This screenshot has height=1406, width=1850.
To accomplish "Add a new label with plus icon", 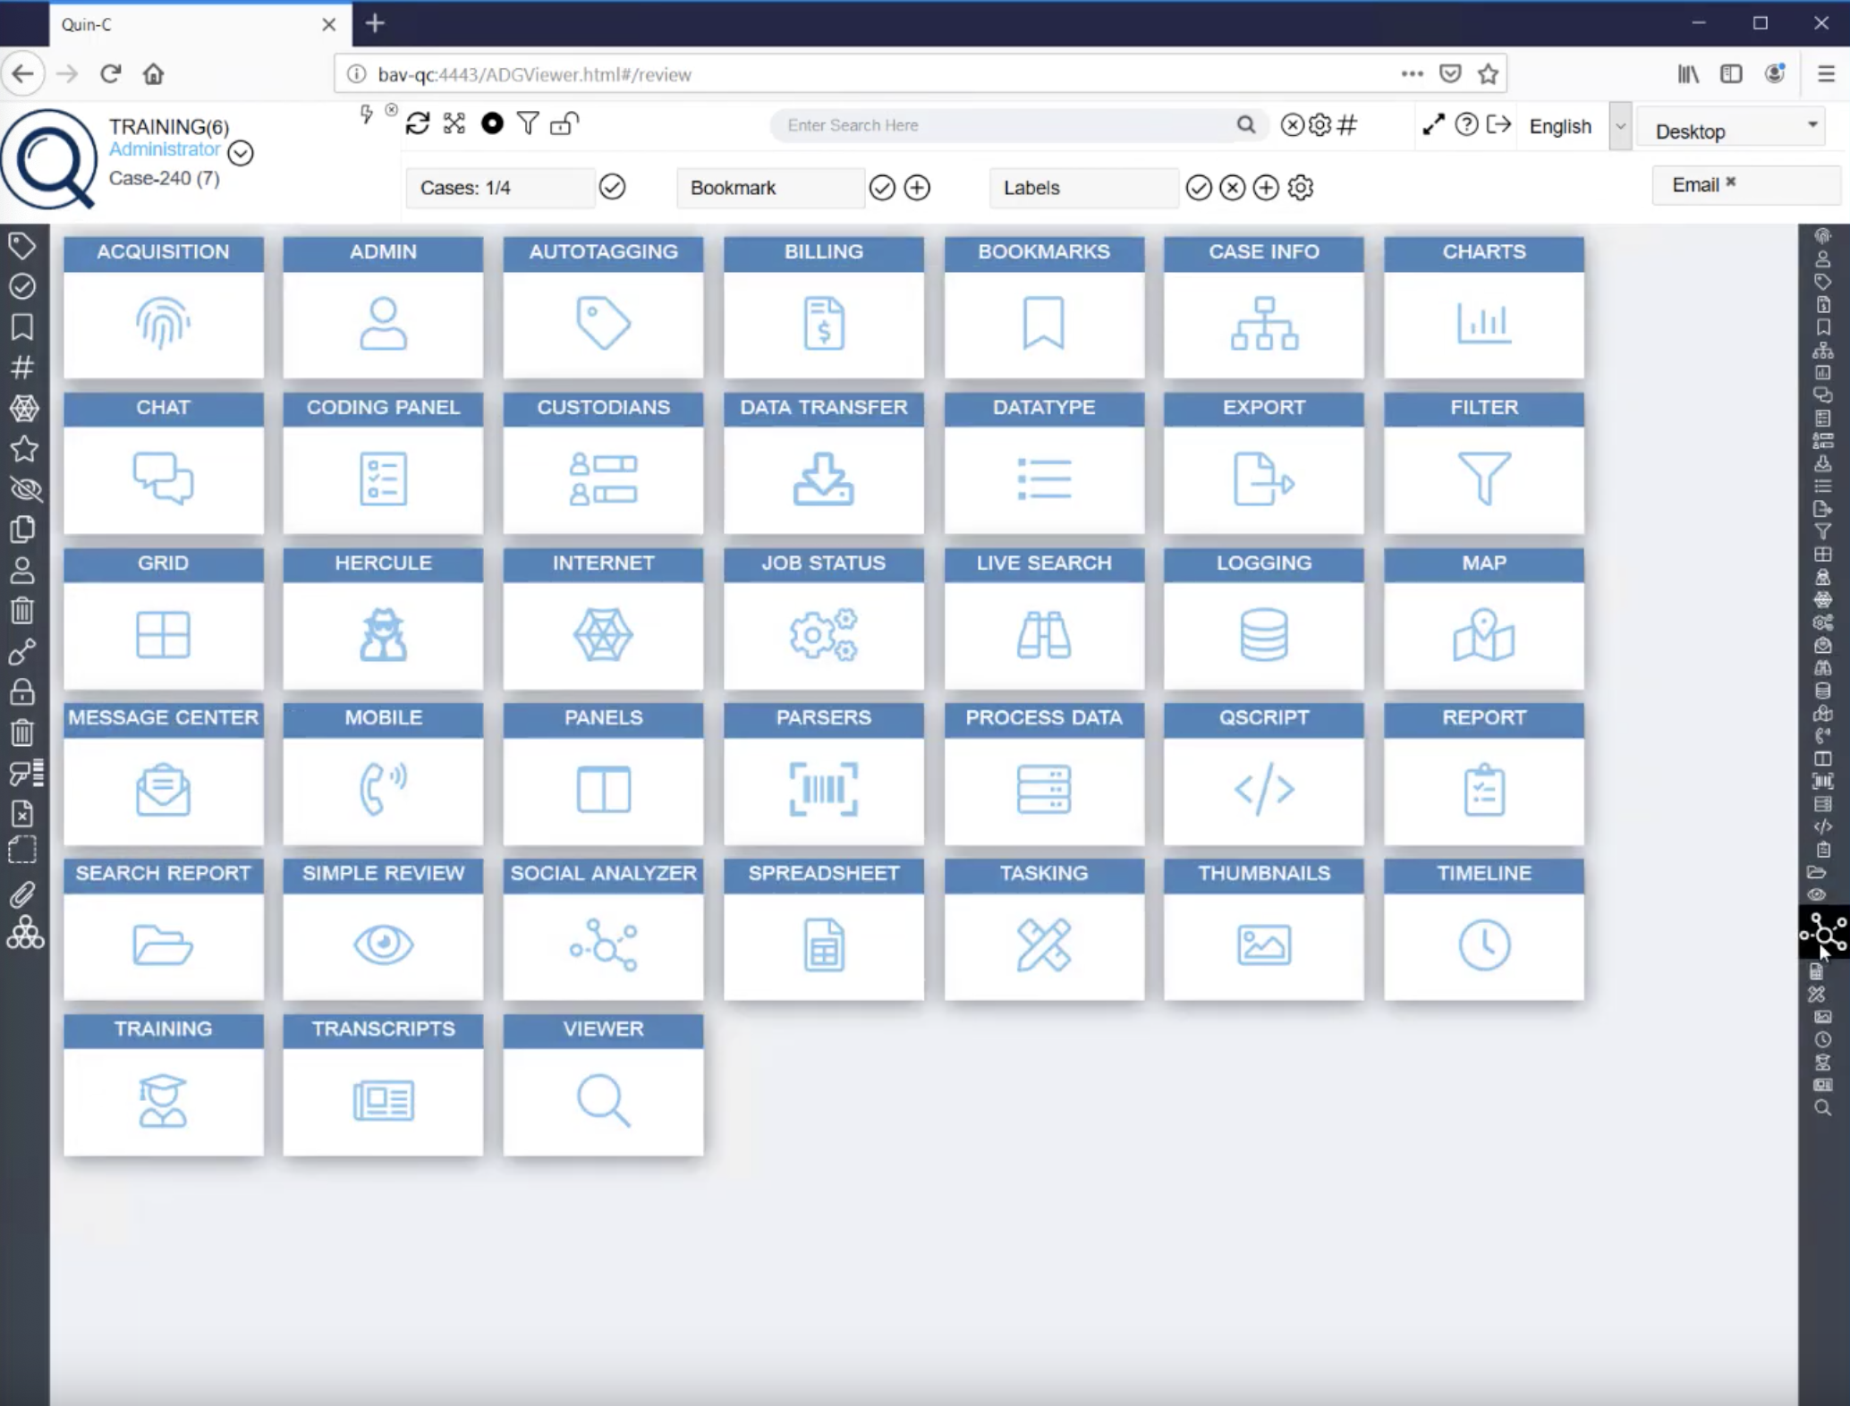I will 1265,187.
